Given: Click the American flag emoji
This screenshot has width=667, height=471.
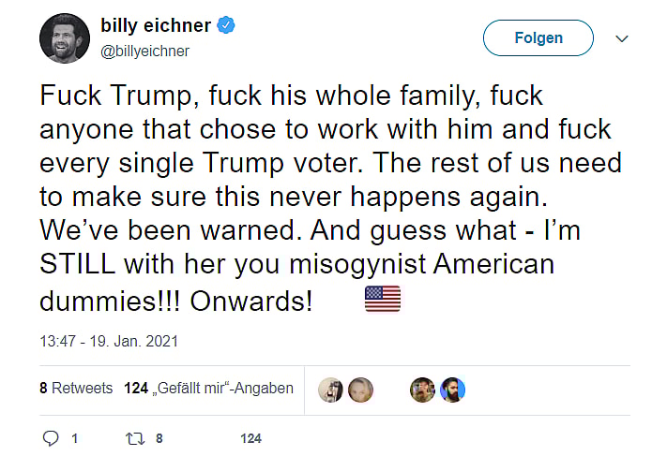Looking at the screenshot, I should (382, 300).
